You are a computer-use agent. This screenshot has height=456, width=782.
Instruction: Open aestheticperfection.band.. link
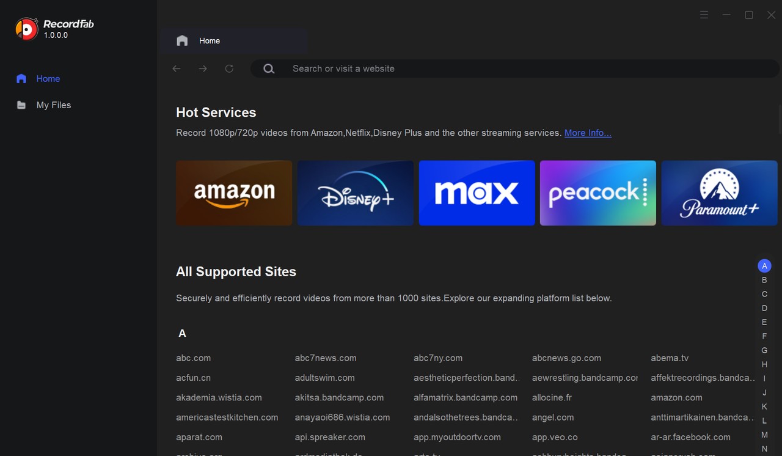click(467, 378)
